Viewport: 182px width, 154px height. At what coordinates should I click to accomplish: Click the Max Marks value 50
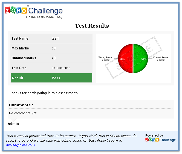[x=54, y=48]
